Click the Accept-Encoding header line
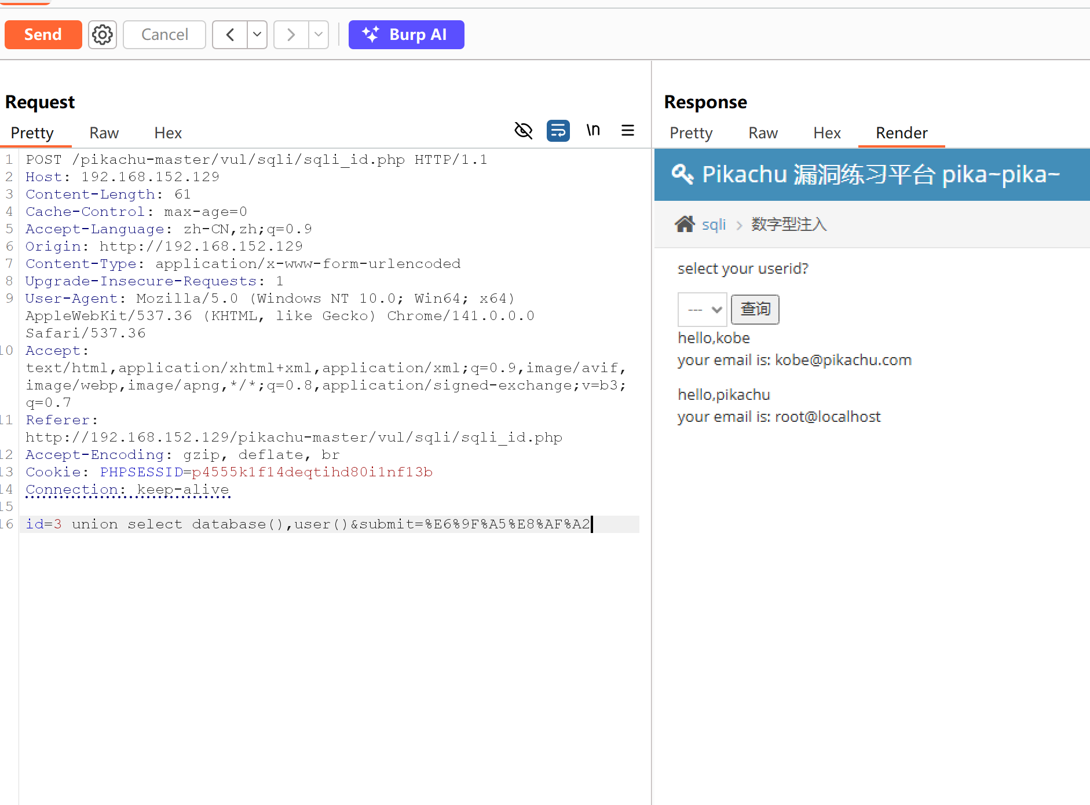 tap(182, 455)
